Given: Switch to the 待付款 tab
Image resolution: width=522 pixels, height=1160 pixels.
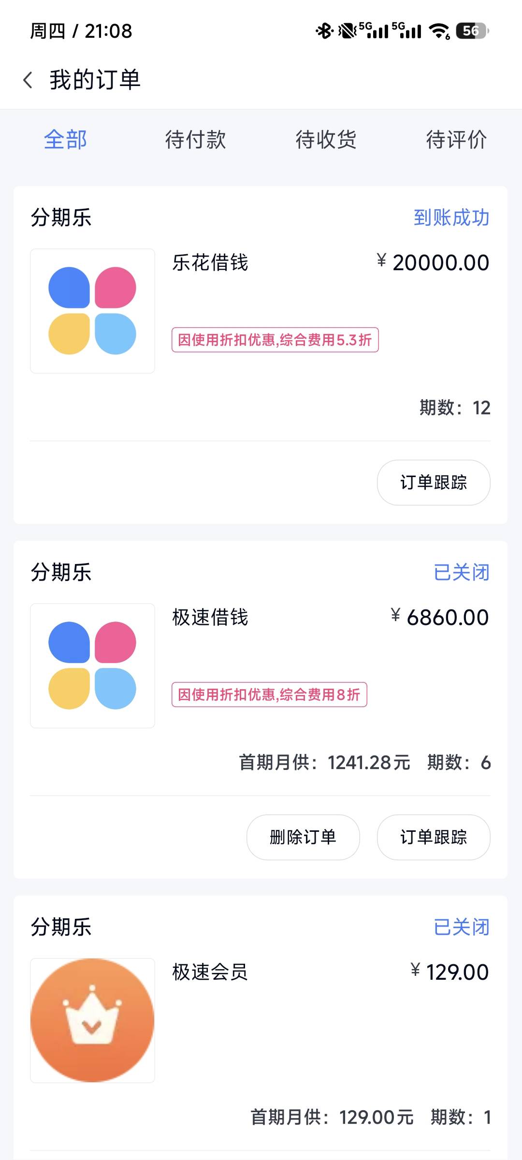Looking at the screenshot, I should click(196, 140).
